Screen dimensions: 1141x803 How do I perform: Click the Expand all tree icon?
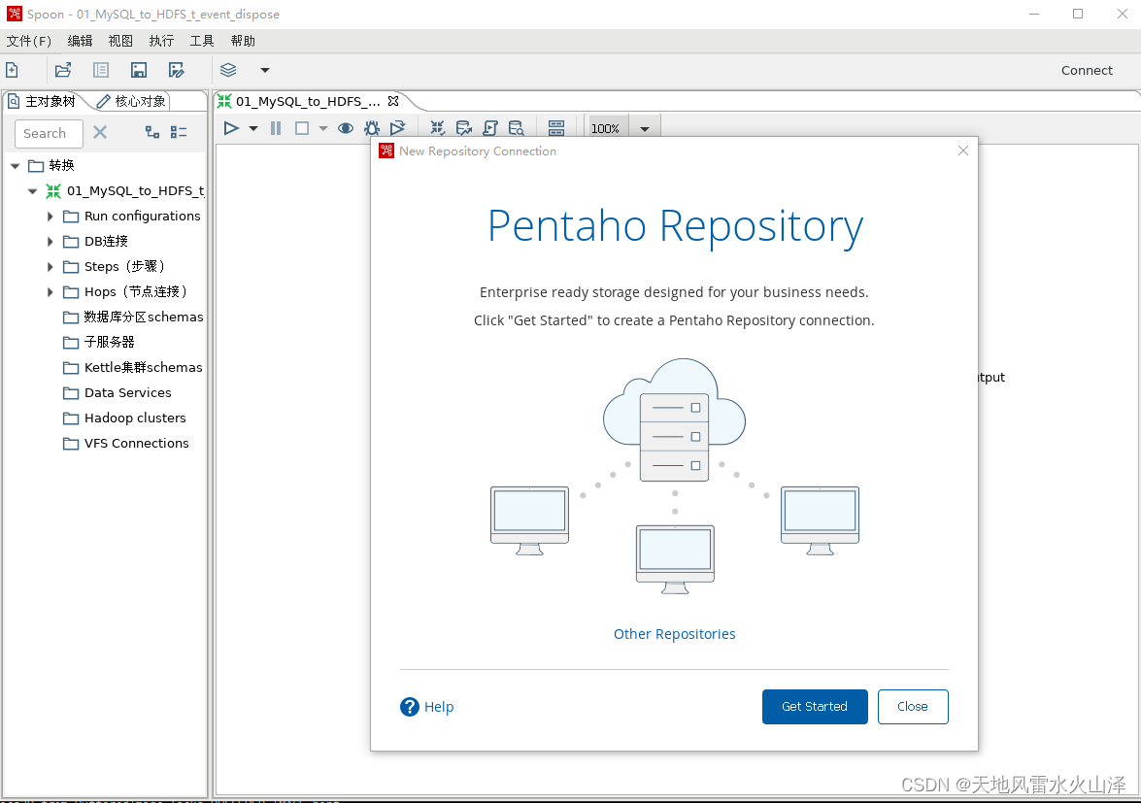click(152, 132)
